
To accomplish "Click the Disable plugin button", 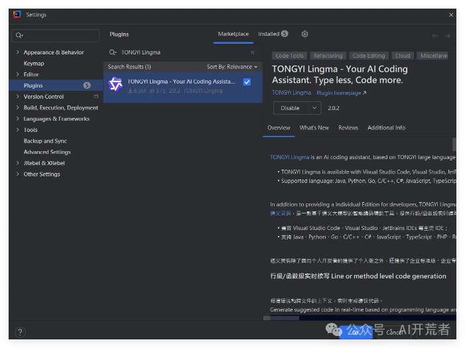I will coord(291,108).
